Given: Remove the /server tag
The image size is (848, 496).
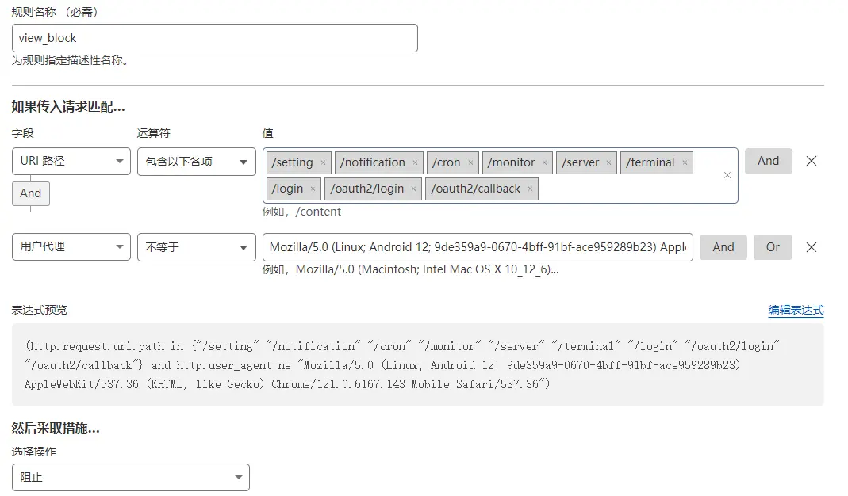Looking at the screenshot, I should (608, 162).
